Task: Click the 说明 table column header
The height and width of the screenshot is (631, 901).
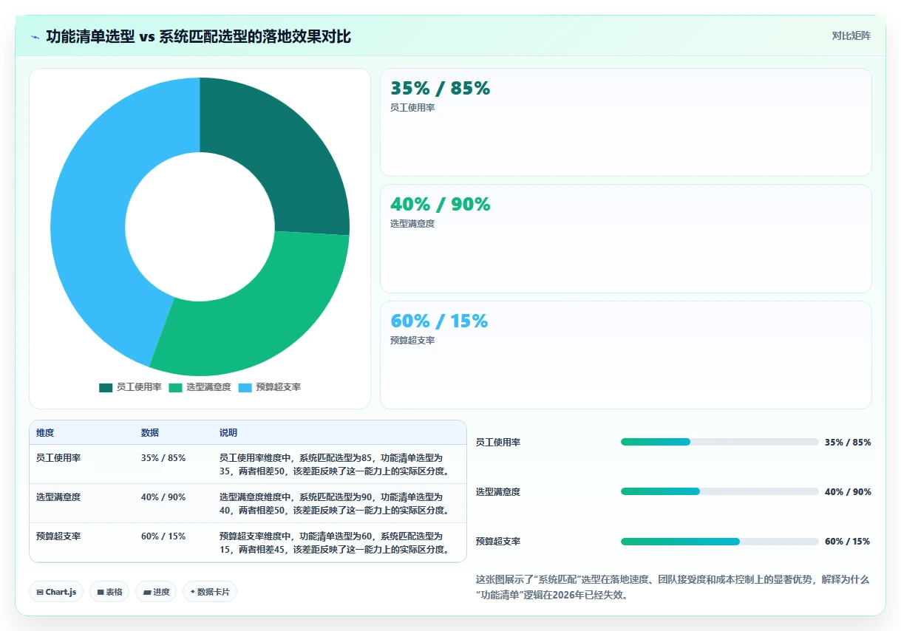Action: point(228,432)
